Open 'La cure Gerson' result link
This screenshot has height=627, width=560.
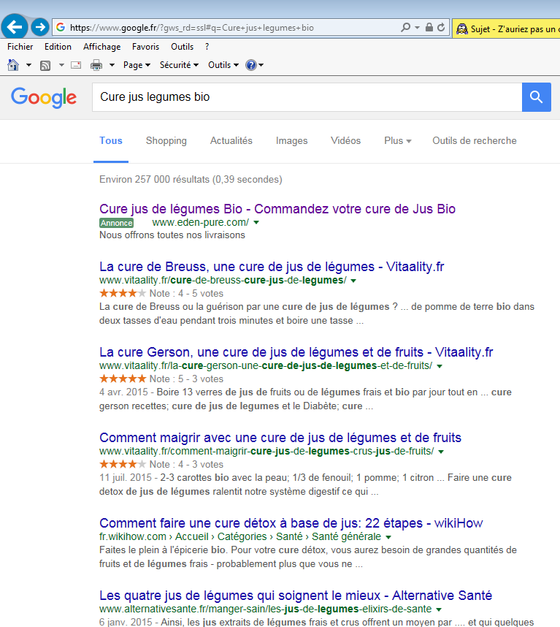[x=296, y=352]
